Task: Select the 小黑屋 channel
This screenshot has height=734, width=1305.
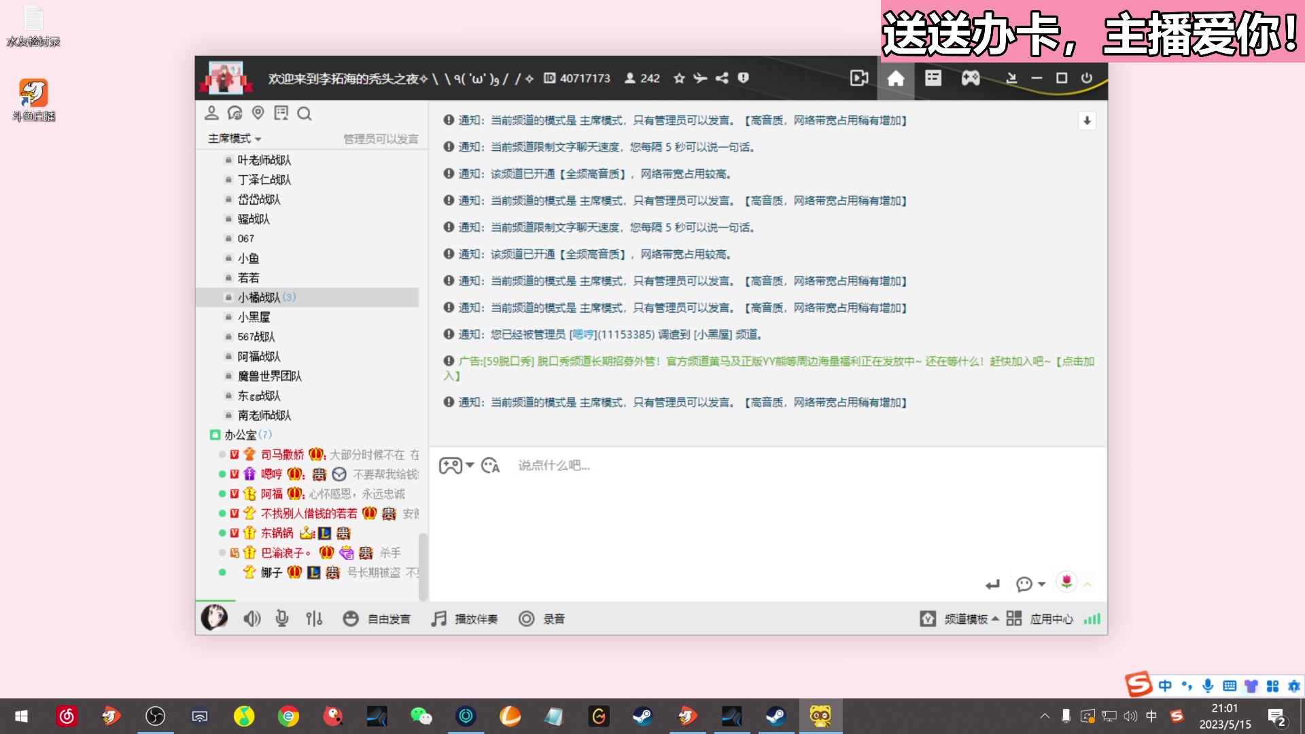Action: pos(253,317)
